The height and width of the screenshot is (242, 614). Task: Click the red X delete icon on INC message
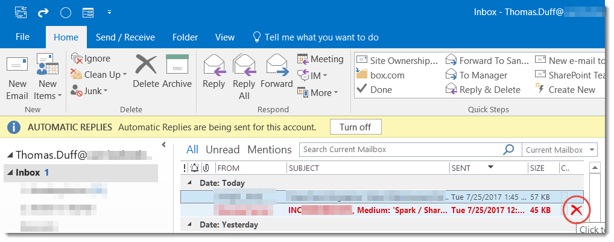coord(576,211)
